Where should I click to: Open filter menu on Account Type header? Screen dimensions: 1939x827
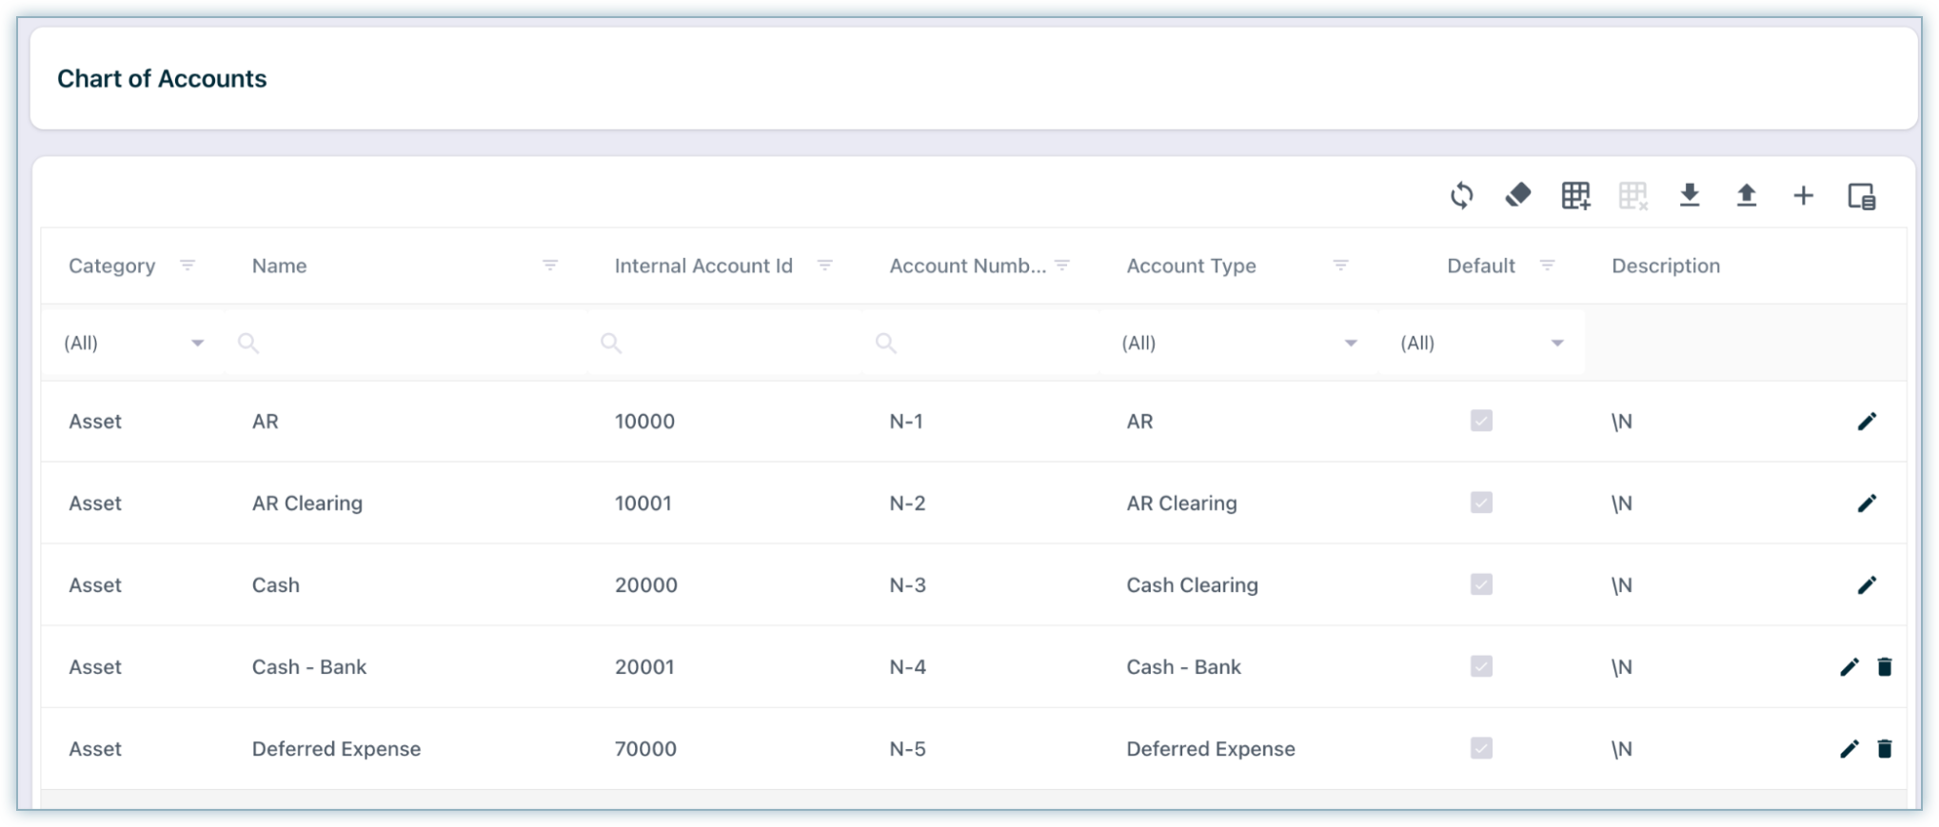tap(1340, 266)
